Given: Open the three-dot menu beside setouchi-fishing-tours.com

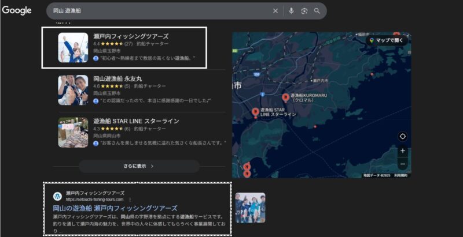Looking at the screenshot, I should coord(130,200).
